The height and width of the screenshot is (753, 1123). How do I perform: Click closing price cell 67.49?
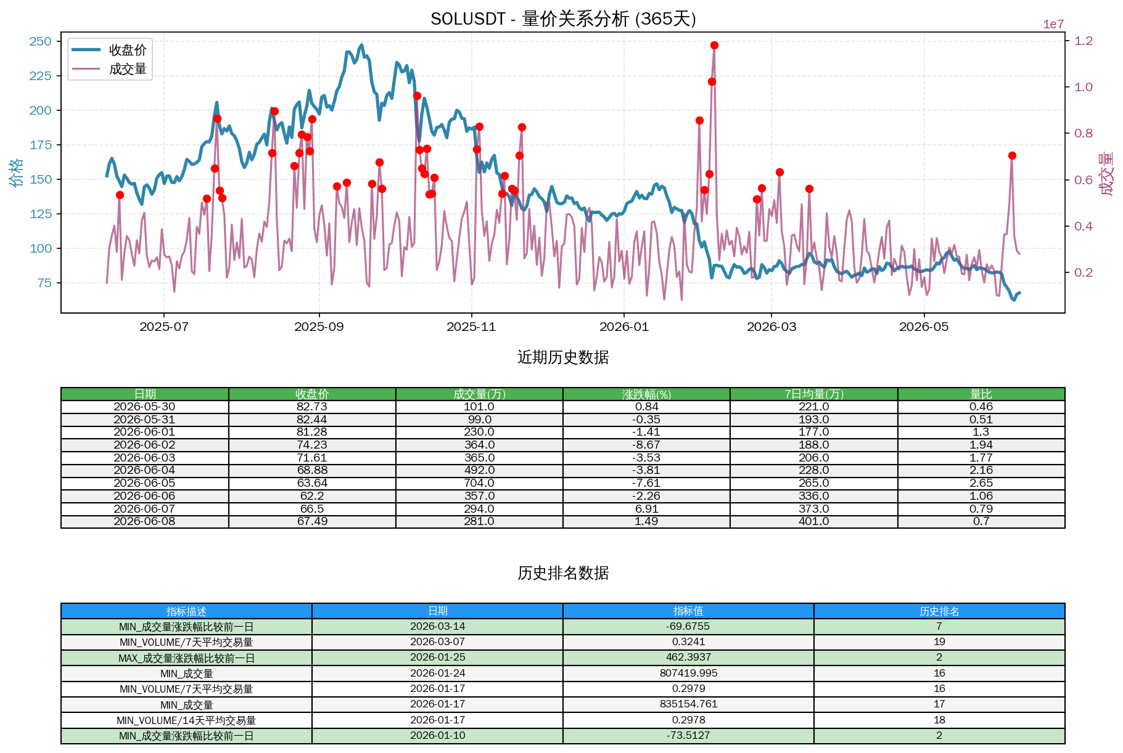point(312,521)
